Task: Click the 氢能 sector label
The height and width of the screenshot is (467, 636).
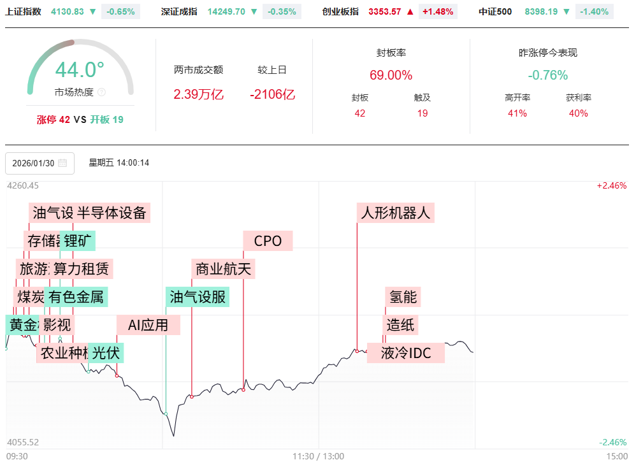Action: click(403, 297)
